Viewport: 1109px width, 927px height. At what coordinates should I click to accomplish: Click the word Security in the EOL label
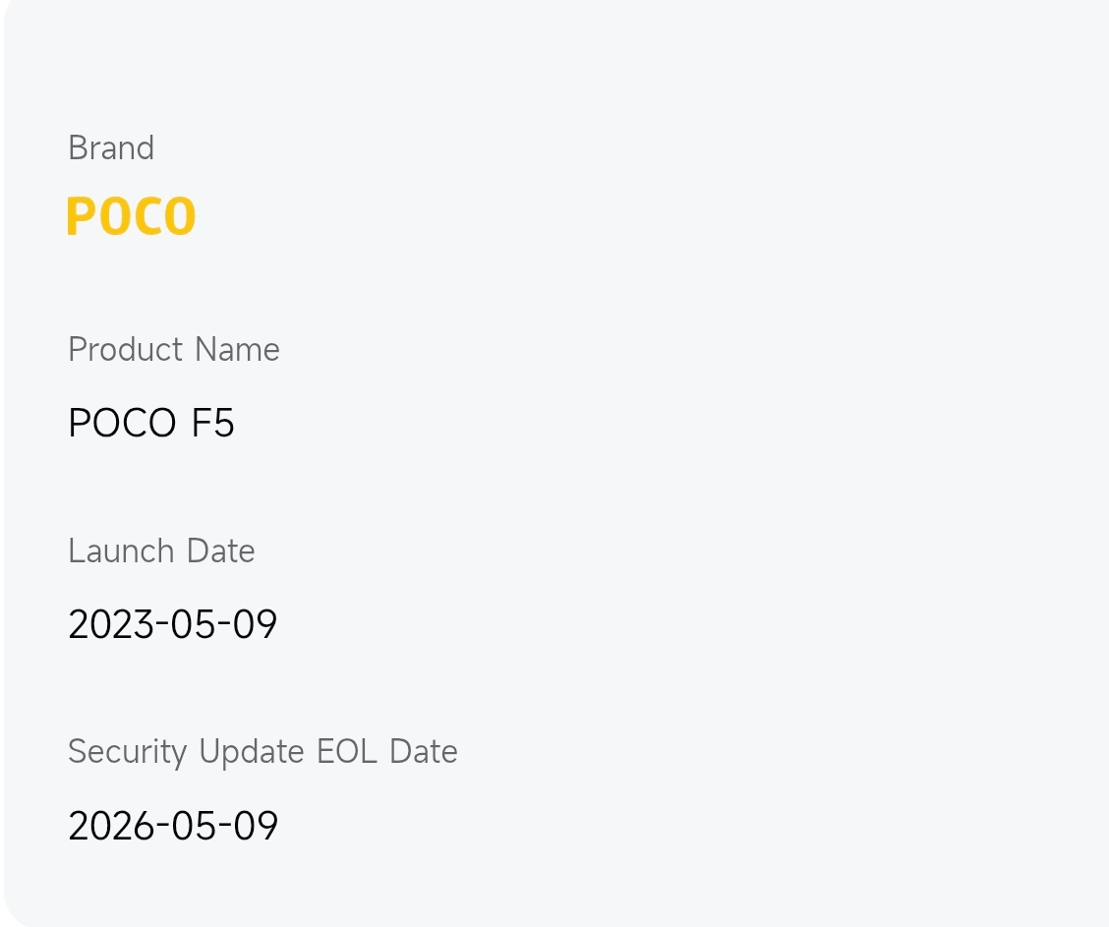coord(127,752)
